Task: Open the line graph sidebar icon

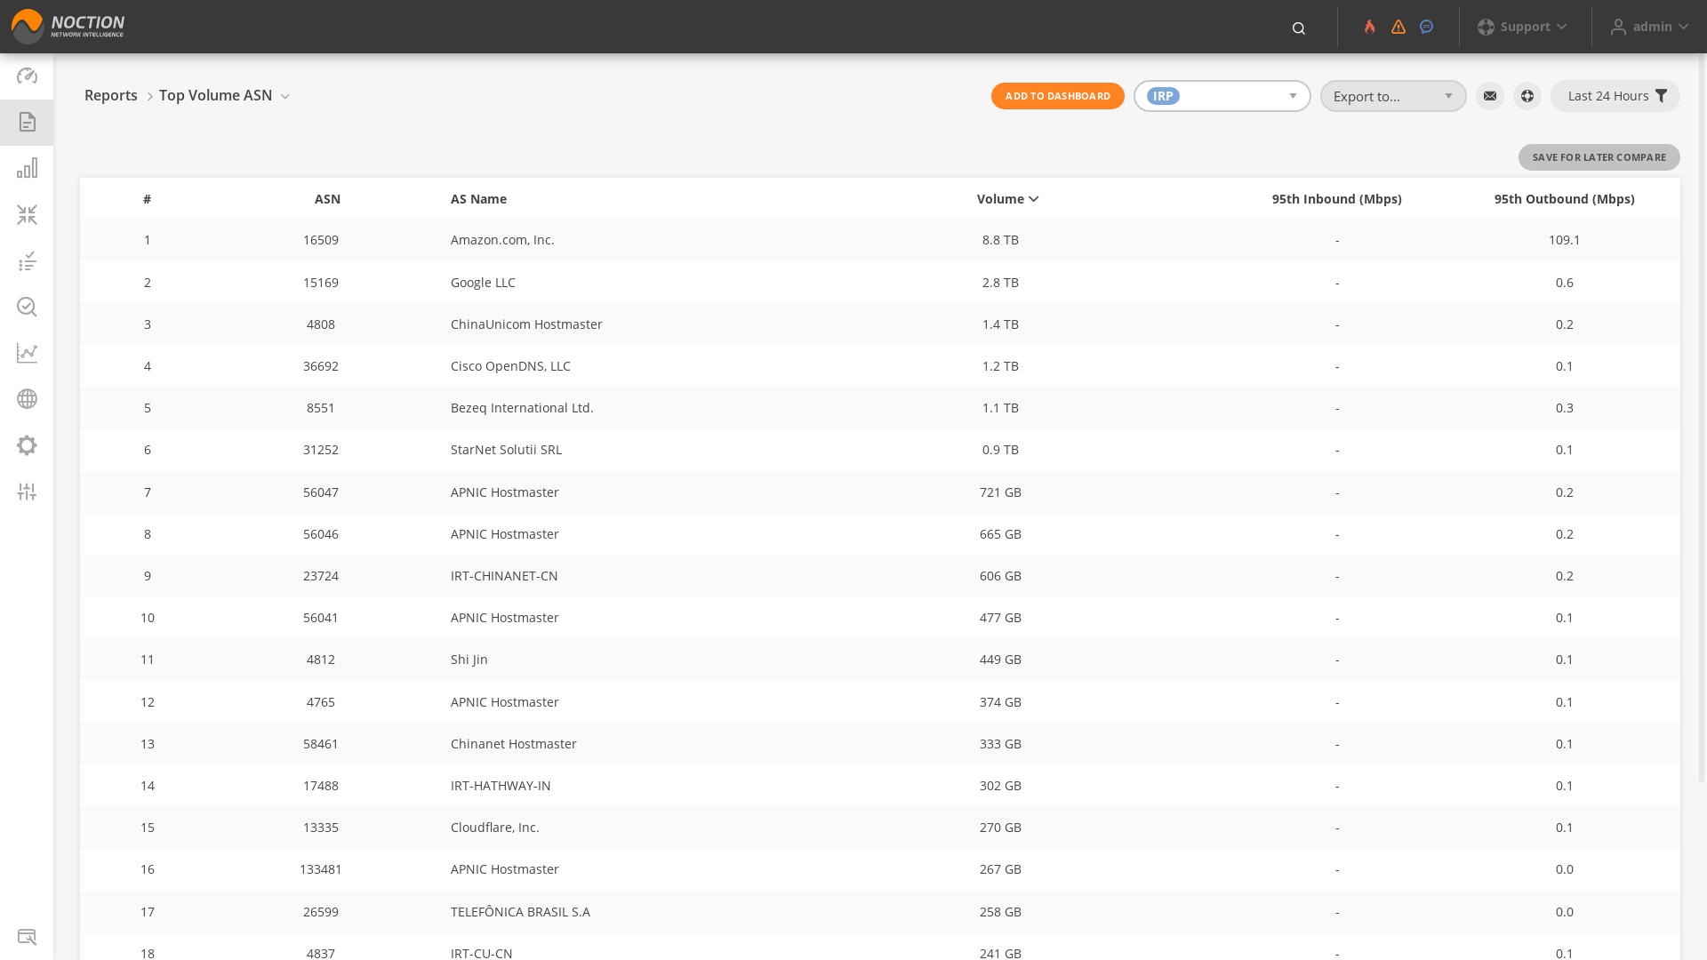Action: (27, 353)
